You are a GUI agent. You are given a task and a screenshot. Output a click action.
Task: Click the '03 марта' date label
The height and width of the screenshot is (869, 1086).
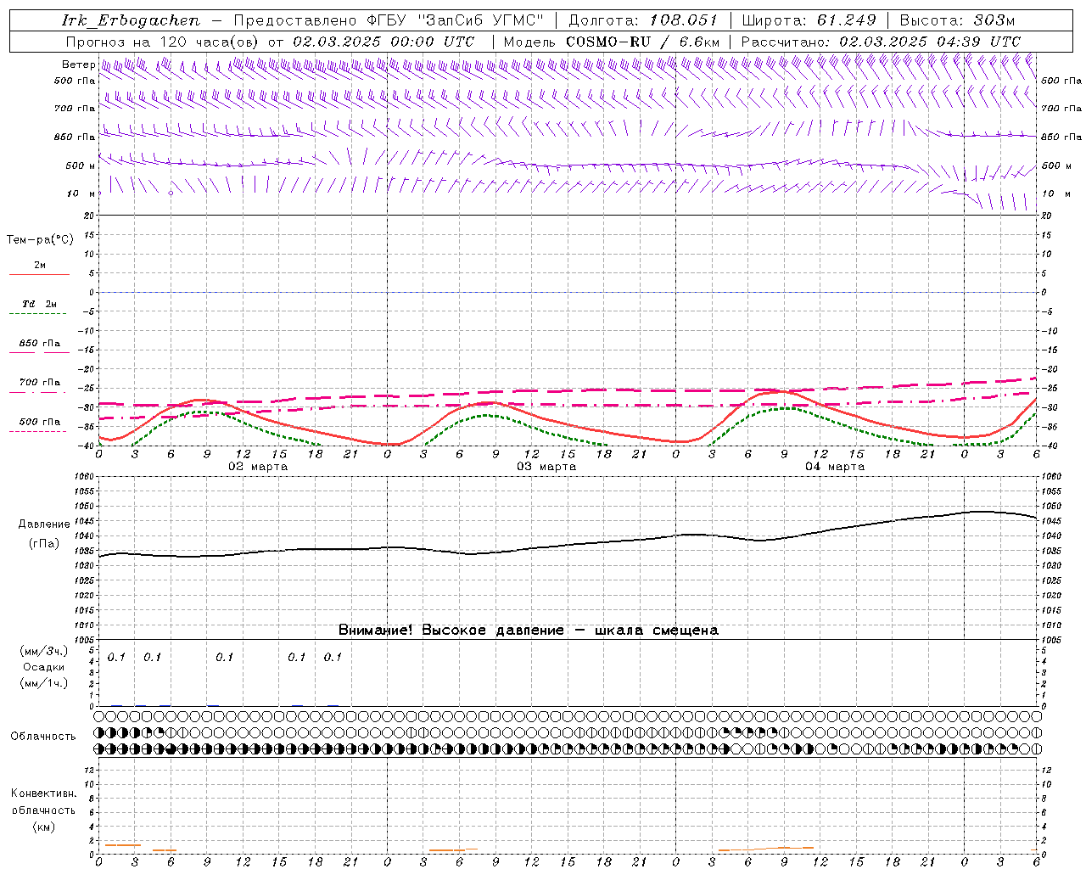pos(547,467)
